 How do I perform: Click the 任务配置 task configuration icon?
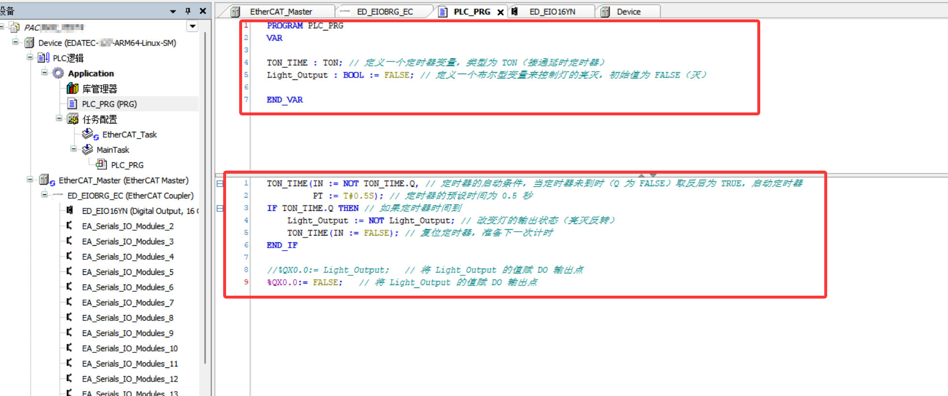click(x=73, y=119)
